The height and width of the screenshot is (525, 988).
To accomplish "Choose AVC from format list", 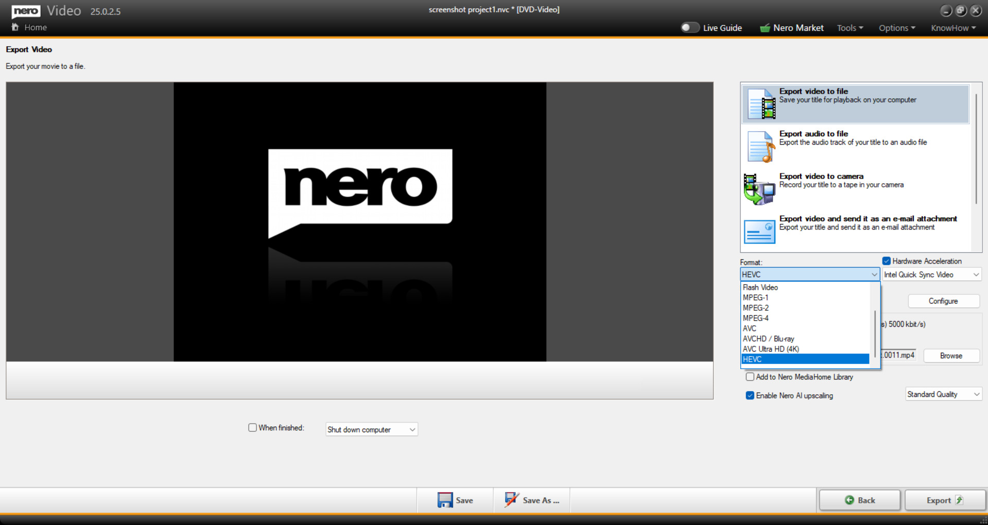I will 805,328.
